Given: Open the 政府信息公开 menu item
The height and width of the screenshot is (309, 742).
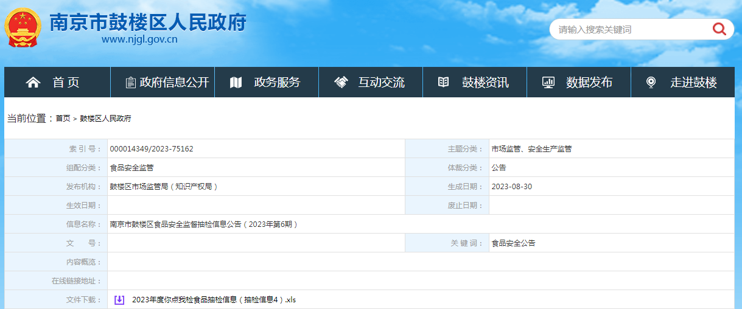Looking at the screenshot, I should tap(163, 82).
